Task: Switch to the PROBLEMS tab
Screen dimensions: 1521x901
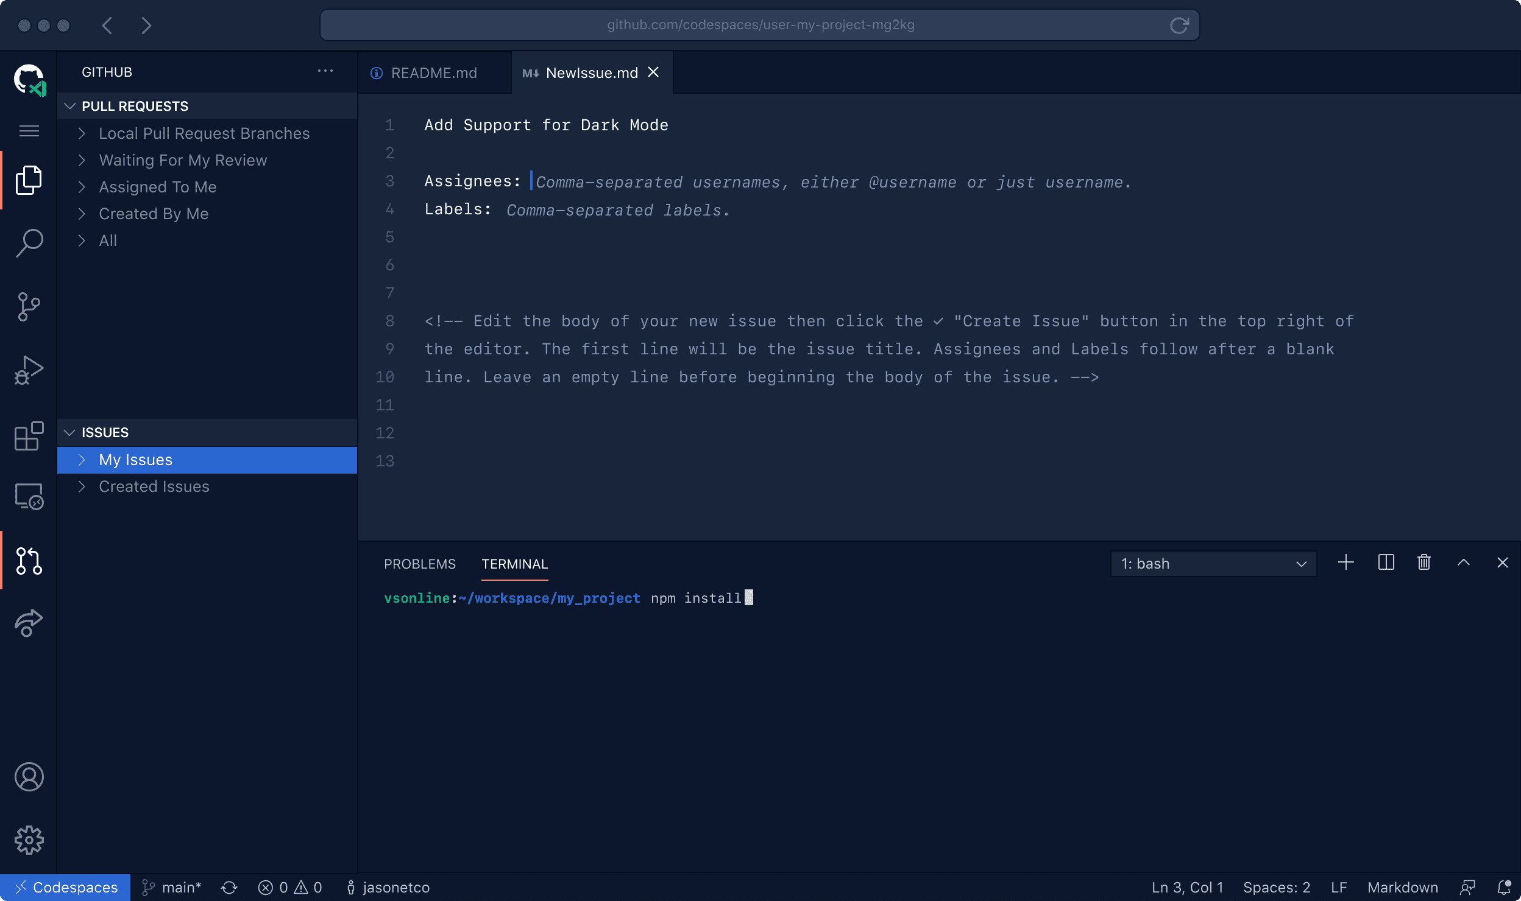Action: 419,564
